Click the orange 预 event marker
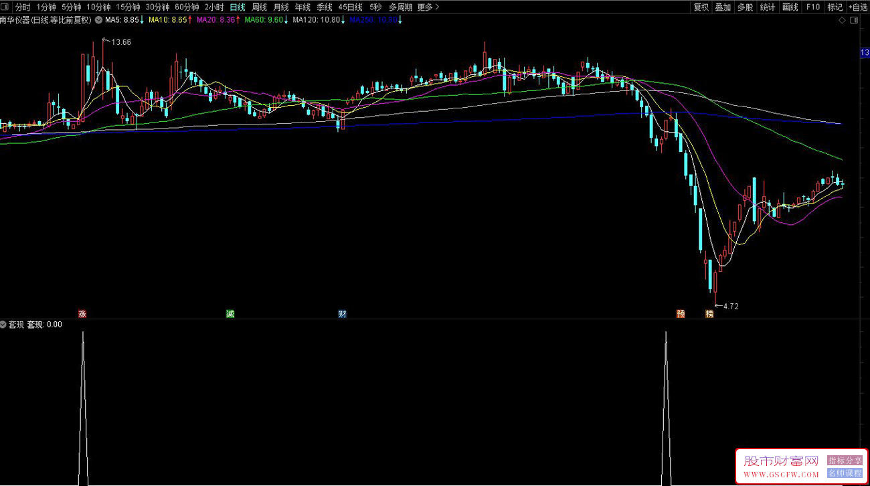This screenshot has height=486, width=870. pos(681,313)
